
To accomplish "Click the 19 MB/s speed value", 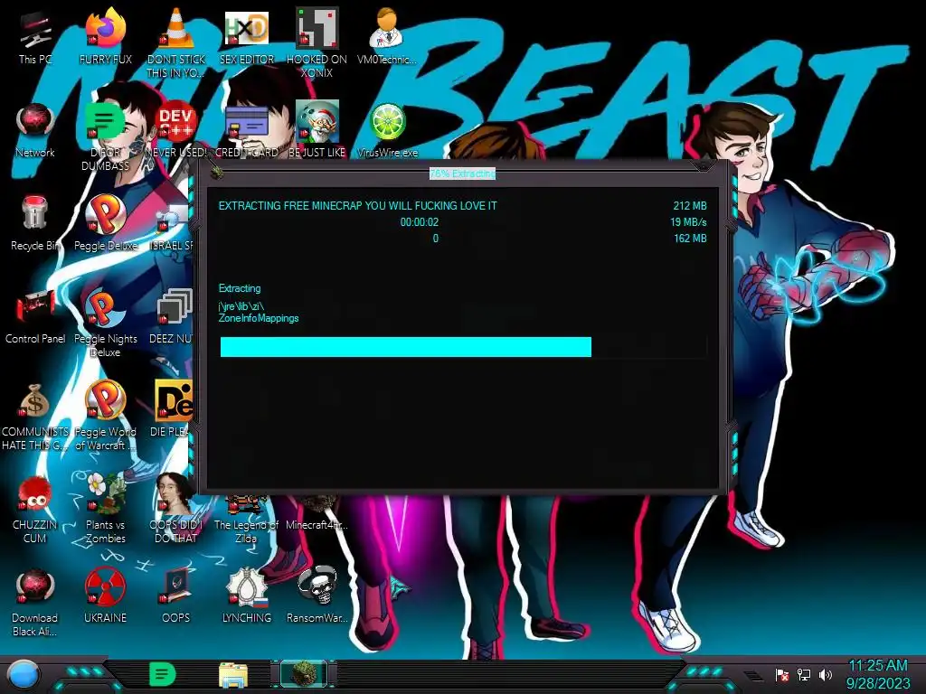I will pyautogui.click(x=688, y=222).
